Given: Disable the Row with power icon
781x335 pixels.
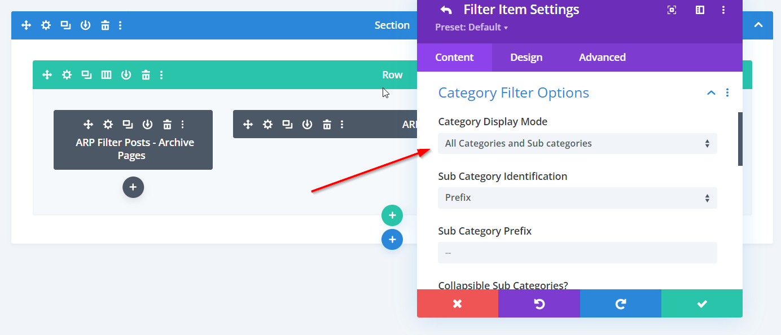Looking at the screenshot, I should click(126, 75).
